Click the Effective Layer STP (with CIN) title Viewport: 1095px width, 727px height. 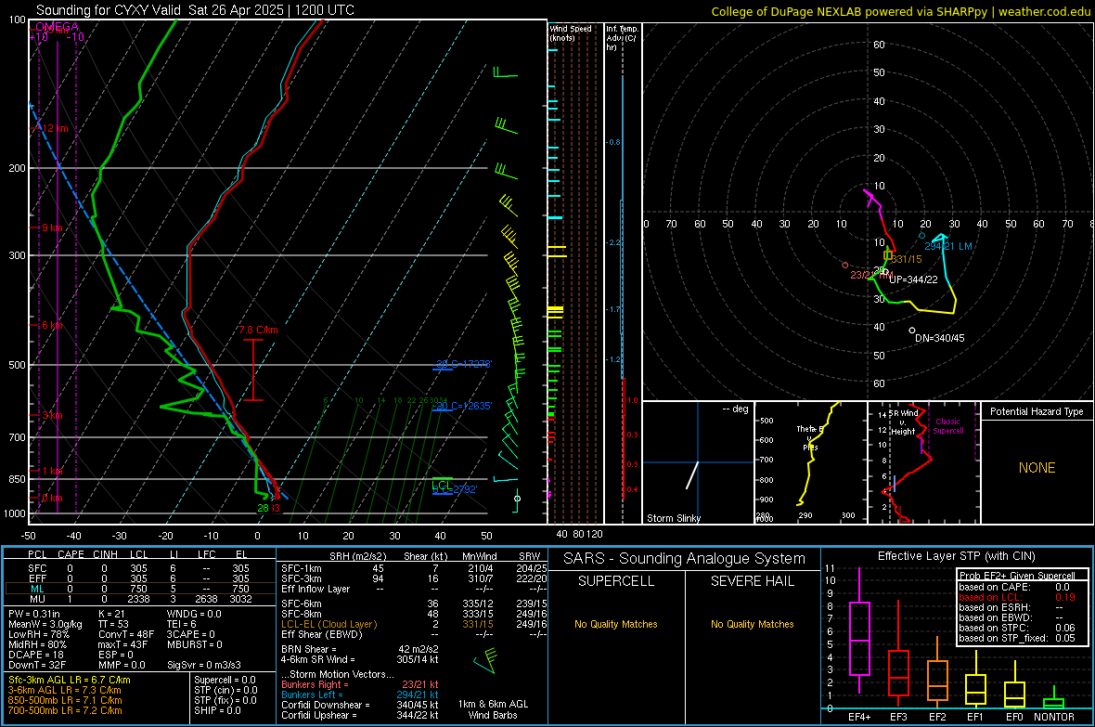tap(956, 556)
